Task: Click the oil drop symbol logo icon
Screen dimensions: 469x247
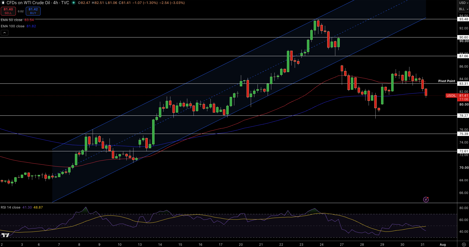Action: 3,3
